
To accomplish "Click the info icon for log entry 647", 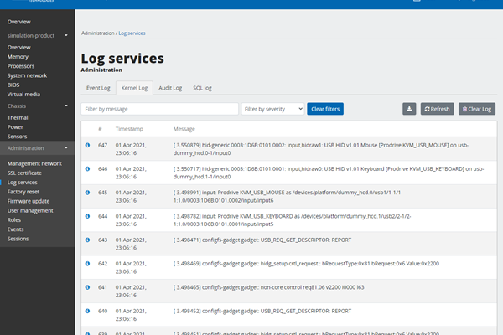I will click(x=87, y=145).
